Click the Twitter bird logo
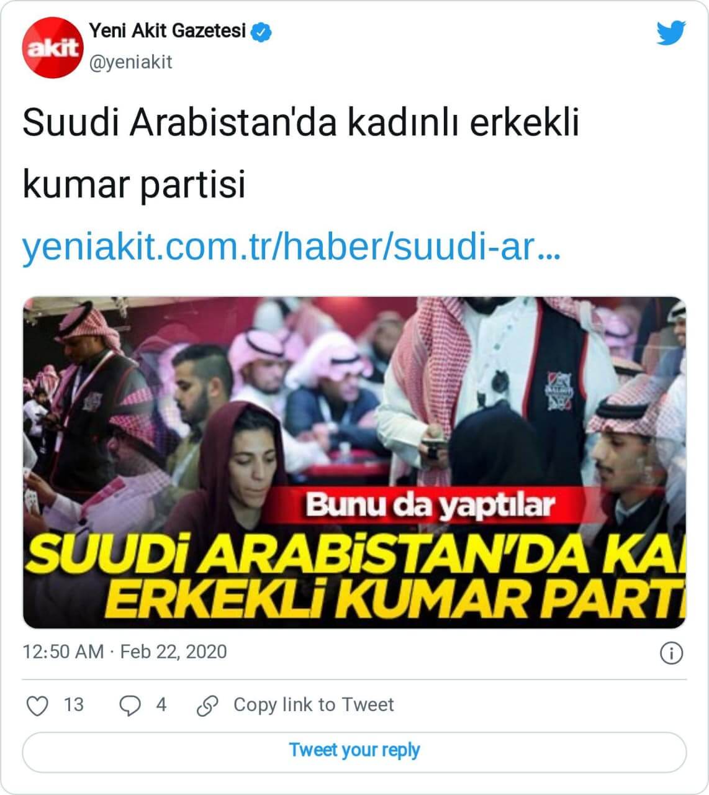The height and width of the screenshot is (795, 709). click(671, 32)
